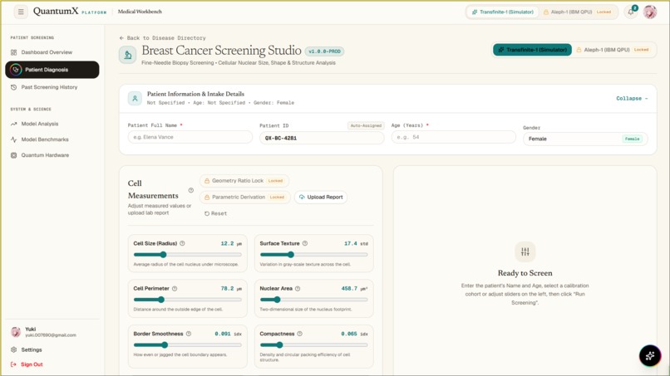Click the Cell Measurements help icon
Screen dimensions: 670x376
[191, 190]
